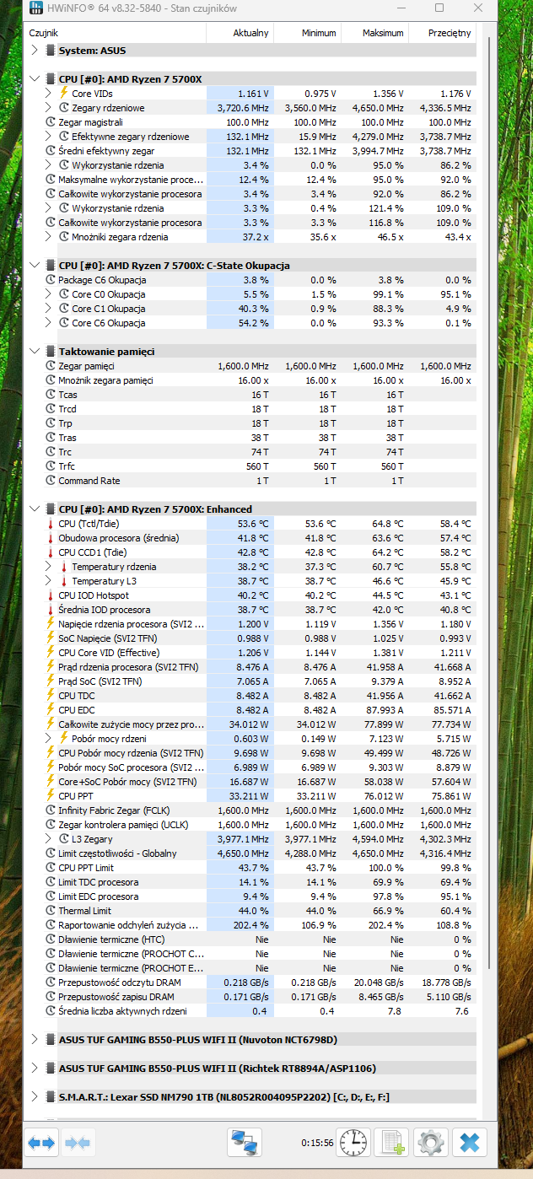
Task: Click thermometer icon of CPU CCD1 (Tdie)
Action: pyautogui.click(x=51, y=552)
